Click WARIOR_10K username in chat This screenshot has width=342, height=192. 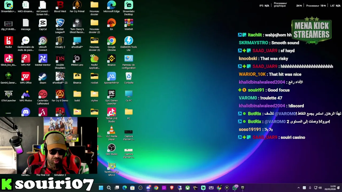point(252,74)
